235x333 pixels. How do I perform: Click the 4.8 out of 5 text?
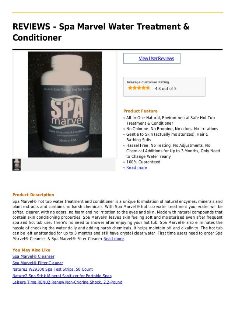coord(166,89)
